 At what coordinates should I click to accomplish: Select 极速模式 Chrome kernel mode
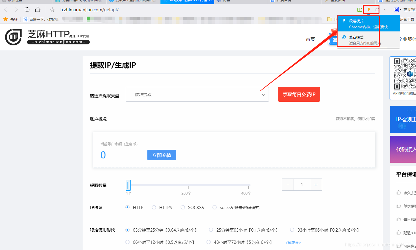[x=368, y=23]
